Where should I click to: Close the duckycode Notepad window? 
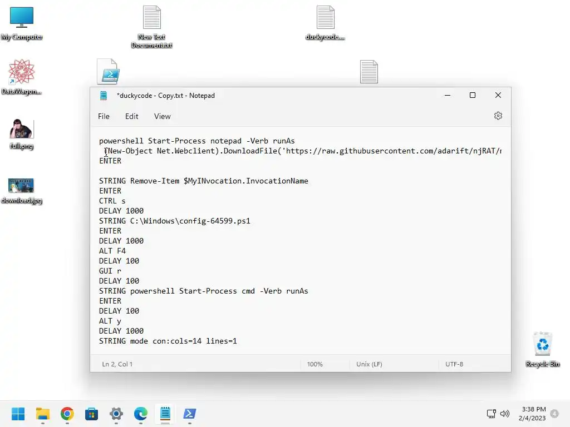498,95
